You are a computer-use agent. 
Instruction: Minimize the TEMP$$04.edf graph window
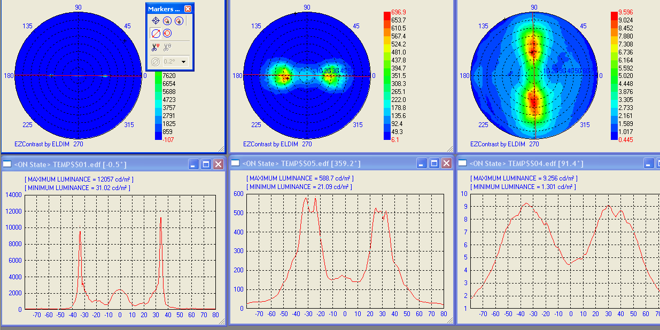point(649,163)
